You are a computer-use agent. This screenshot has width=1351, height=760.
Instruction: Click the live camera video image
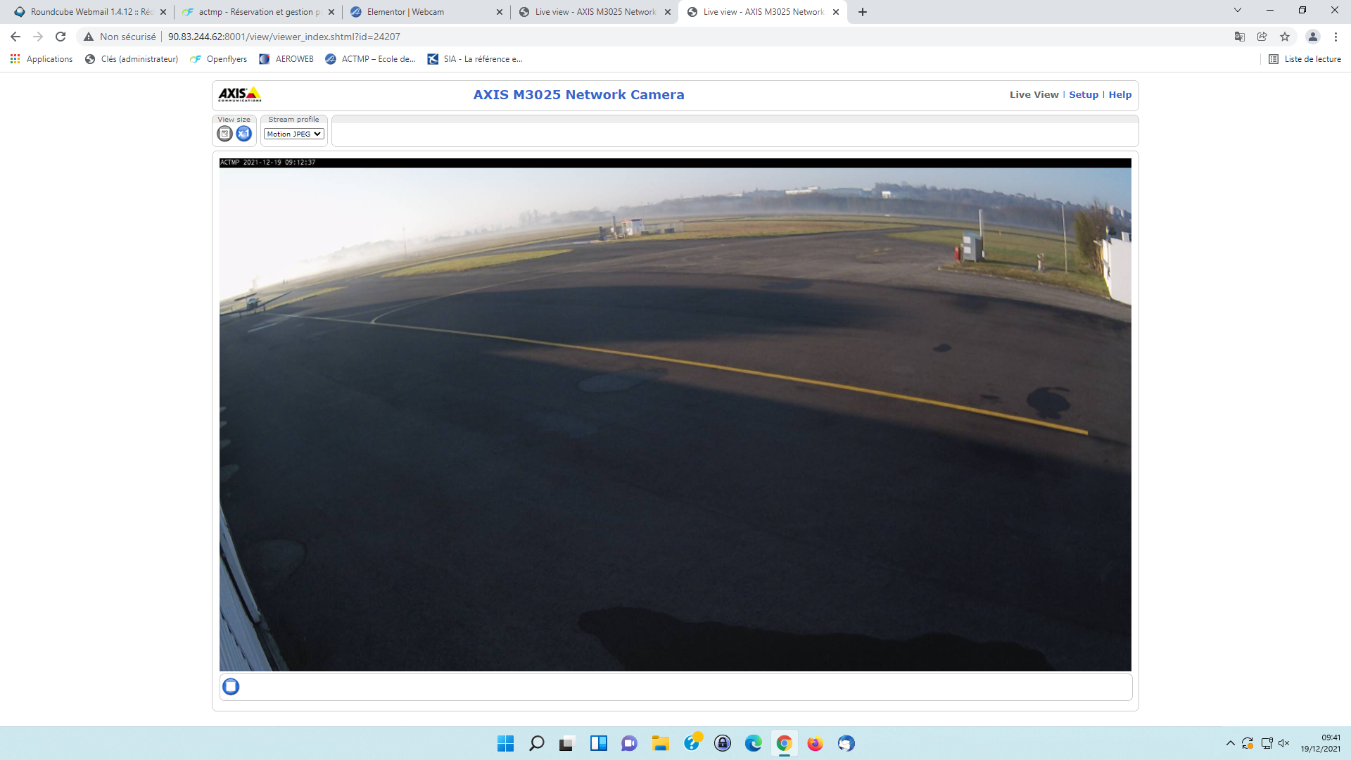click(x=675, y=415)
